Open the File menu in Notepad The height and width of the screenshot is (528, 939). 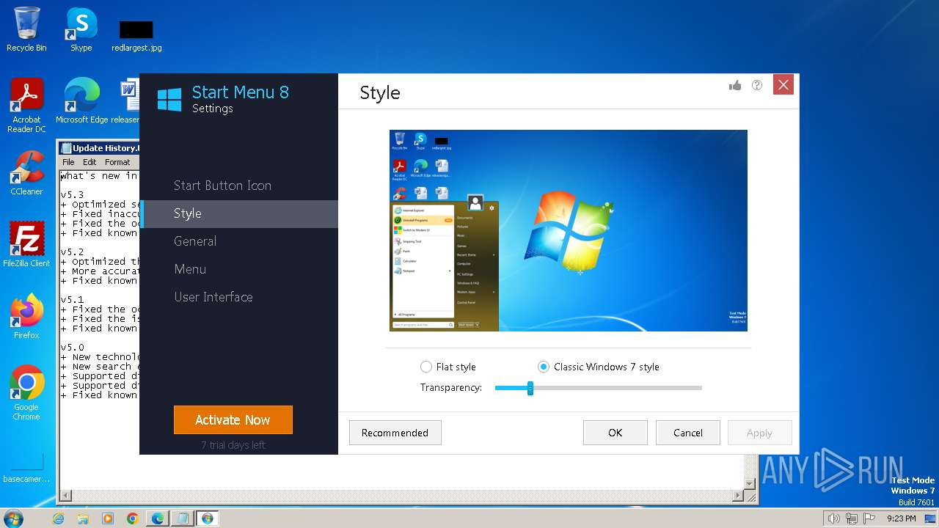pyautogui.click(x=68, y=162)
